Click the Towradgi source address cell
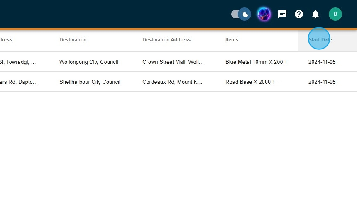The height and width of the screenshot is (199, 357). 18,62
